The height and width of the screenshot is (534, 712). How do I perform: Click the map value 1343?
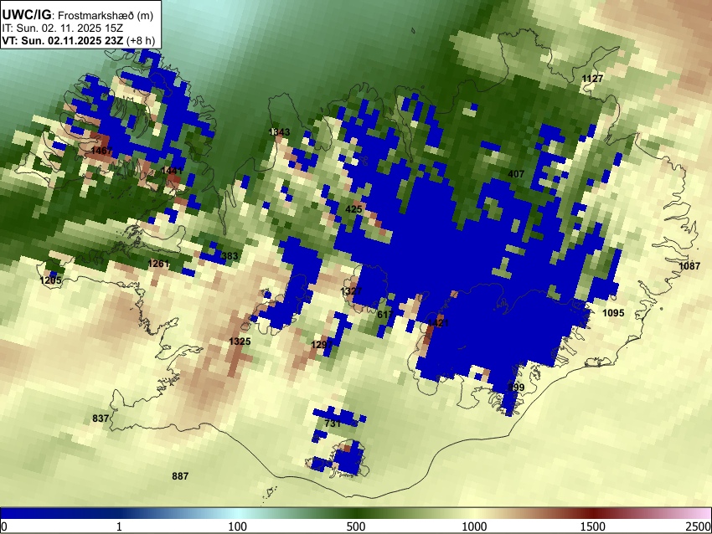[x=279, y=132]
